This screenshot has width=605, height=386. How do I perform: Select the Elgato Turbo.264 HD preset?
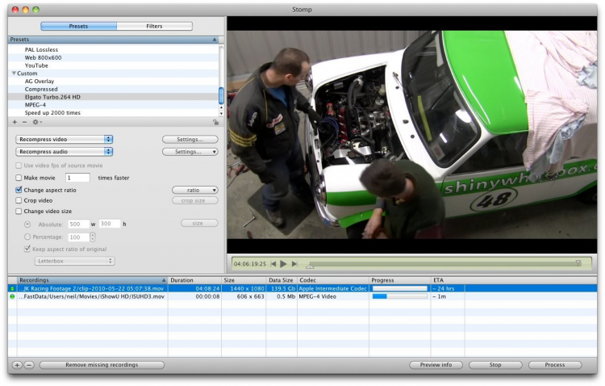tap(52, 96)
